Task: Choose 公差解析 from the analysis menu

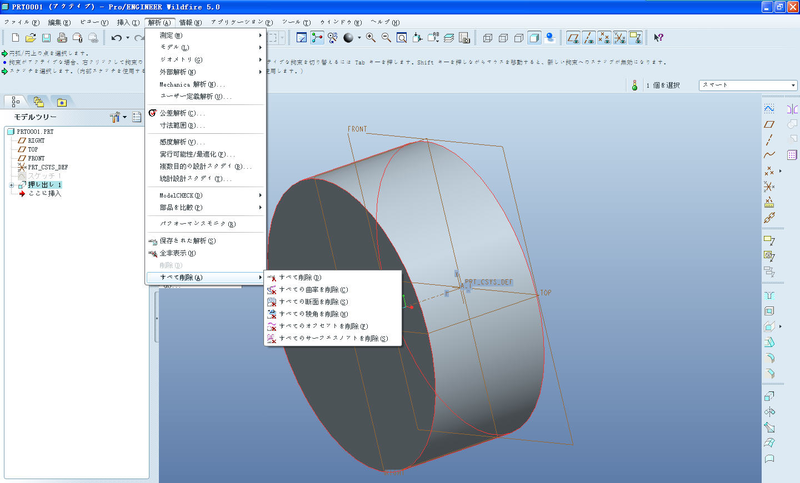Action: click(204, 113)
